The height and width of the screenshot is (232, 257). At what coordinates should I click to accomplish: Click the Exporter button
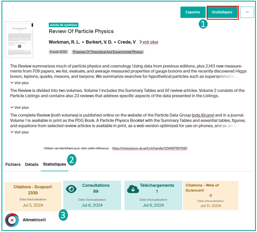tap(193, 12)
